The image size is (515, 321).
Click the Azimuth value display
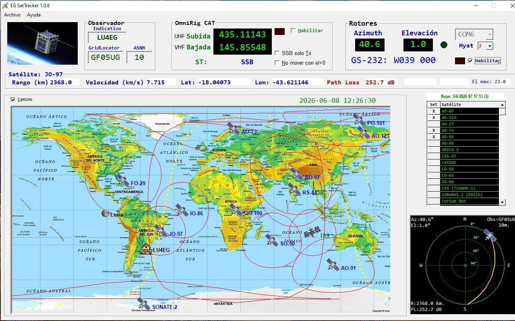point(369,45)
